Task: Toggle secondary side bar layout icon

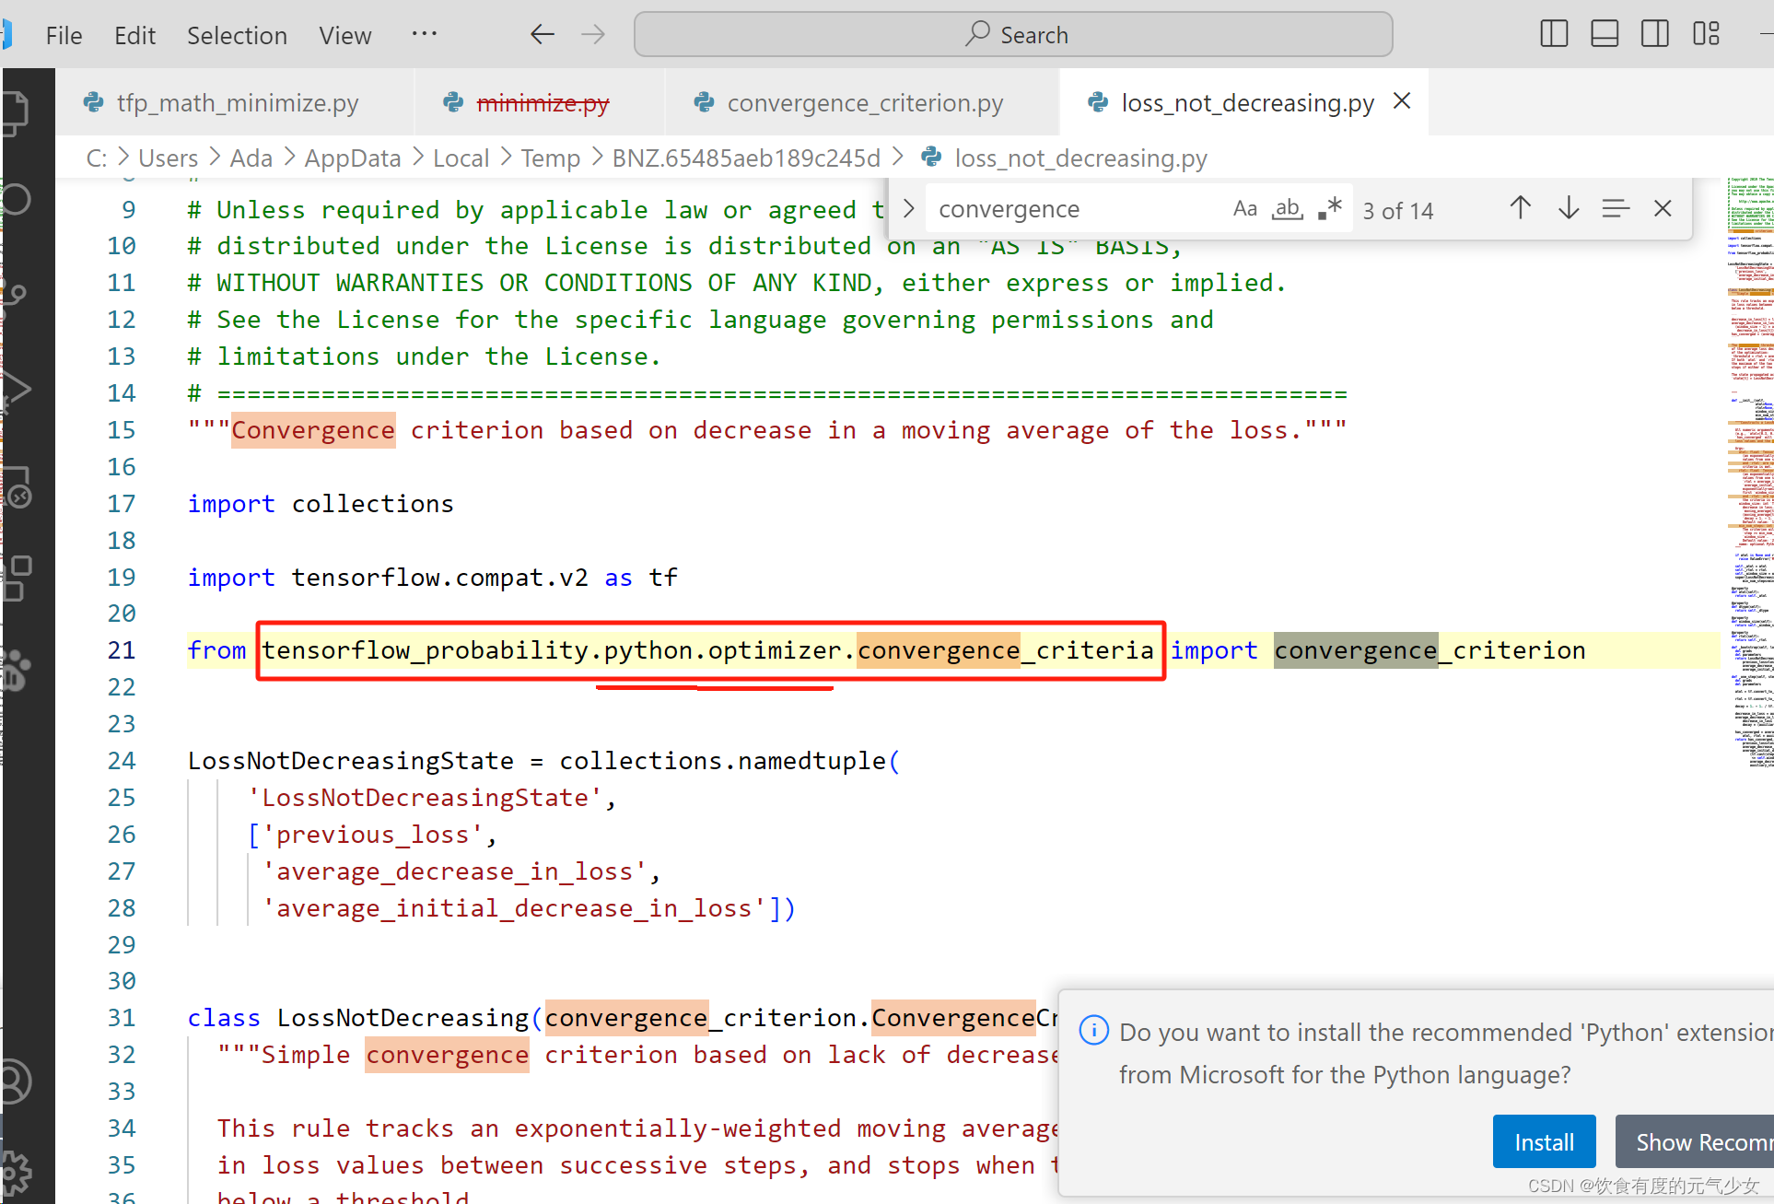Action: [x=1655, y=34]
